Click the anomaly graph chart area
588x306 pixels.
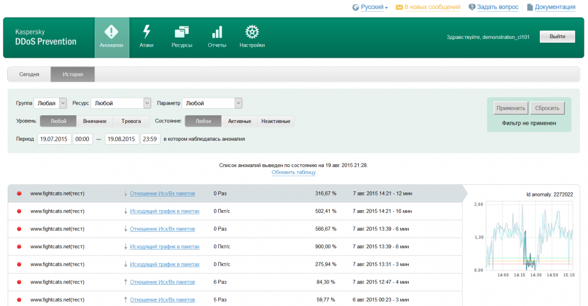(x=529, y=235)
